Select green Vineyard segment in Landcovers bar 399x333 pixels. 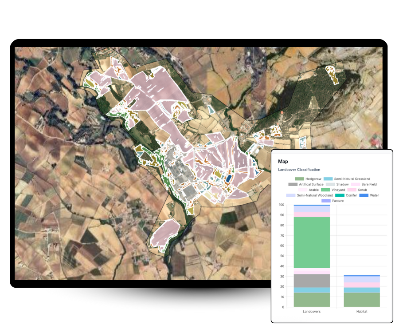coord(312,242)
